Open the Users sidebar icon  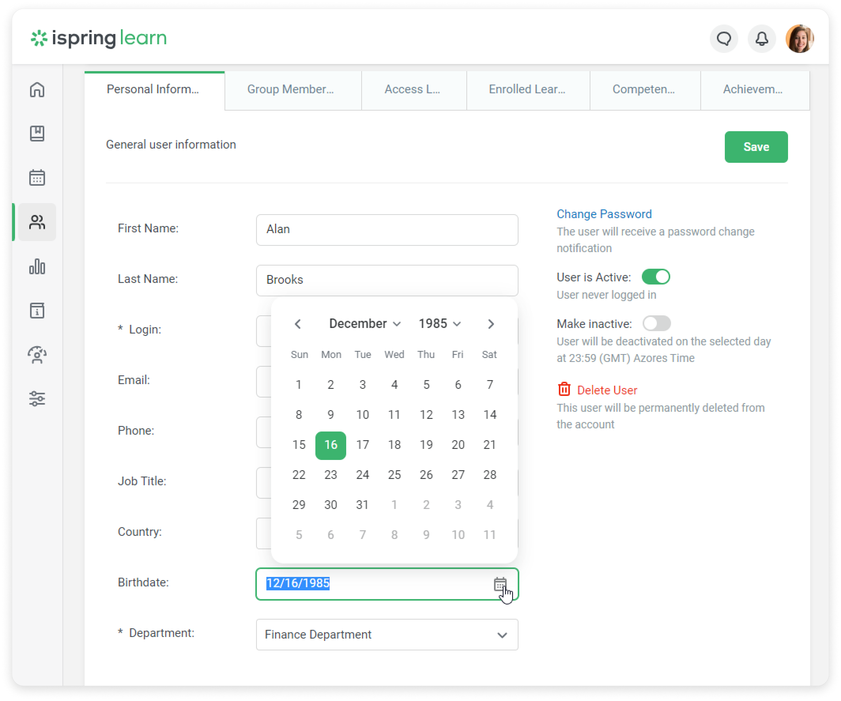pos(37,222)
